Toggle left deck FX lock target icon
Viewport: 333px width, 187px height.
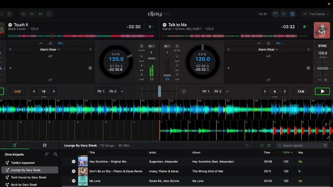(x=90, y=68)
